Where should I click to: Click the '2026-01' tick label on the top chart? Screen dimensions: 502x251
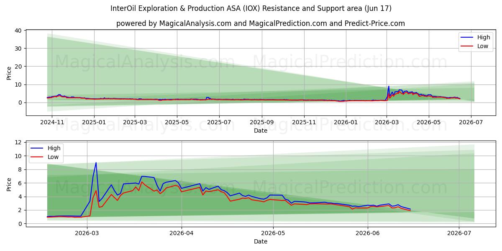click(x=346, y=123)
